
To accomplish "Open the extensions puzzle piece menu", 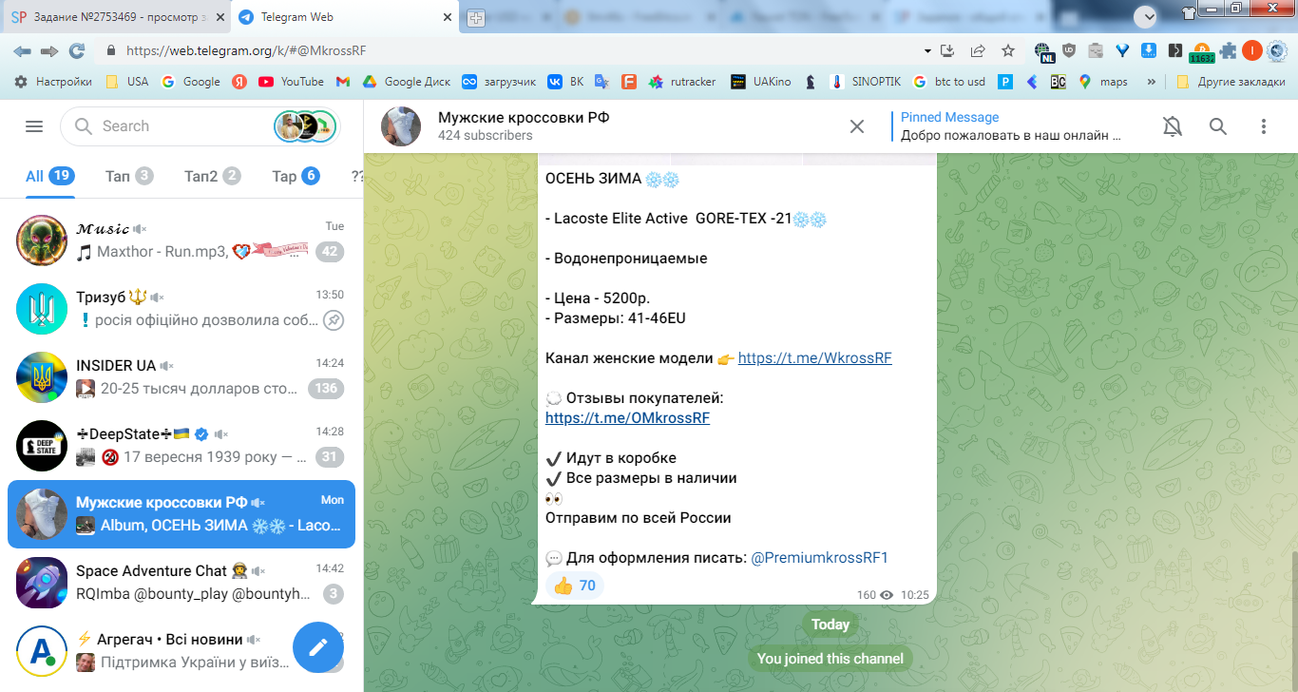I will 1229,50.
